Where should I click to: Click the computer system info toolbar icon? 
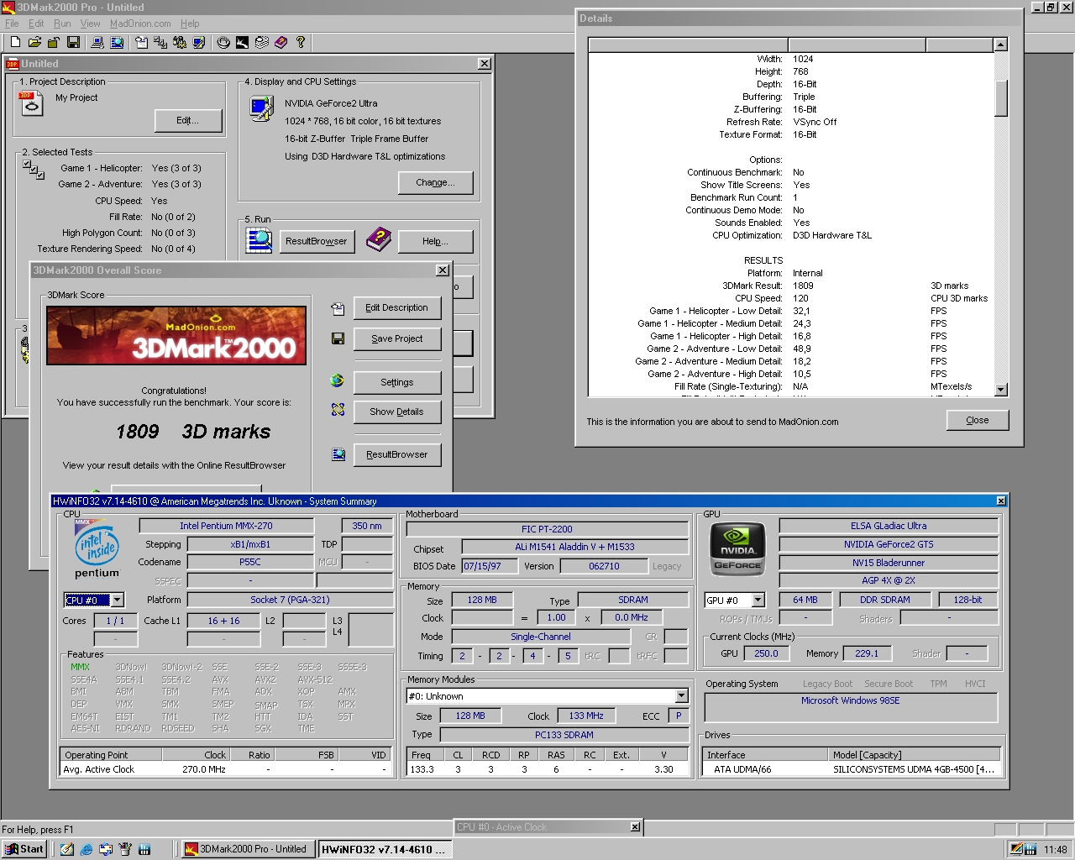[x=97, y=42]
